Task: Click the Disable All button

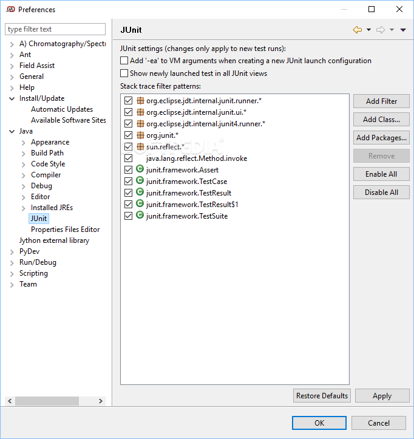Action: 381,192
